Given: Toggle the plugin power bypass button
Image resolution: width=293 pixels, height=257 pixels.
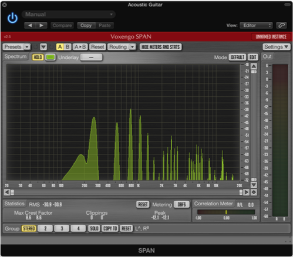Looking at the screenshot, I should click(12, 18).
